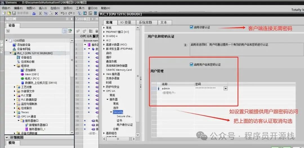This screenshot has height=148, width=304.
Task: Click the <新增用户> row to add user
Action: [169, 93]
